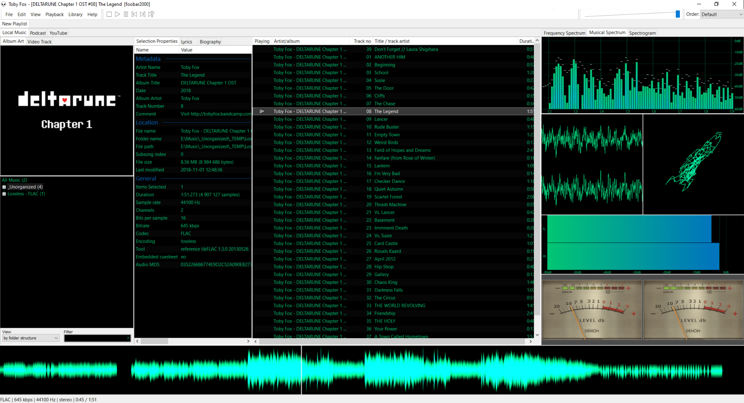This screenshot has height=403, width=744.
Task: Click the foobar2000 icon in the title bar
Action: 4,4
